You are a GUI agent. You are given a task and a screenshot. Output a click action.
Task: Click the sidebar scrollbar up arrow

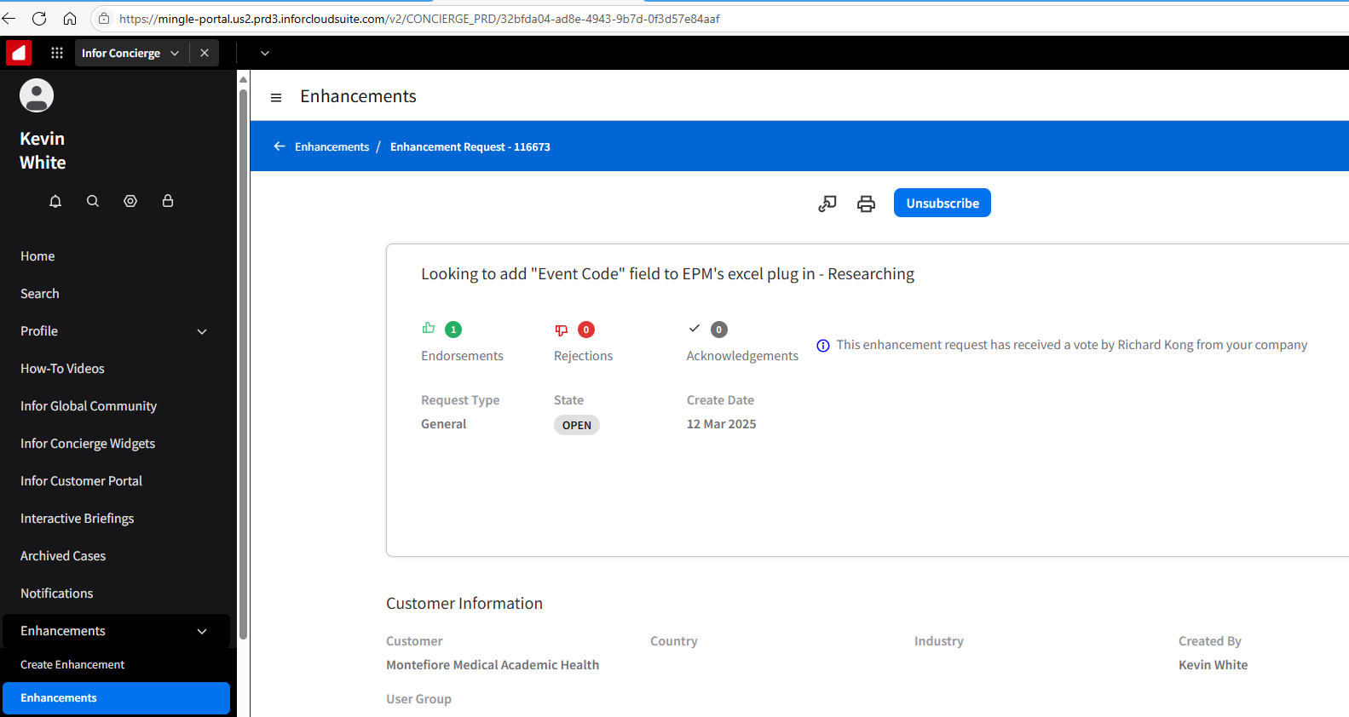coord(243,79)
